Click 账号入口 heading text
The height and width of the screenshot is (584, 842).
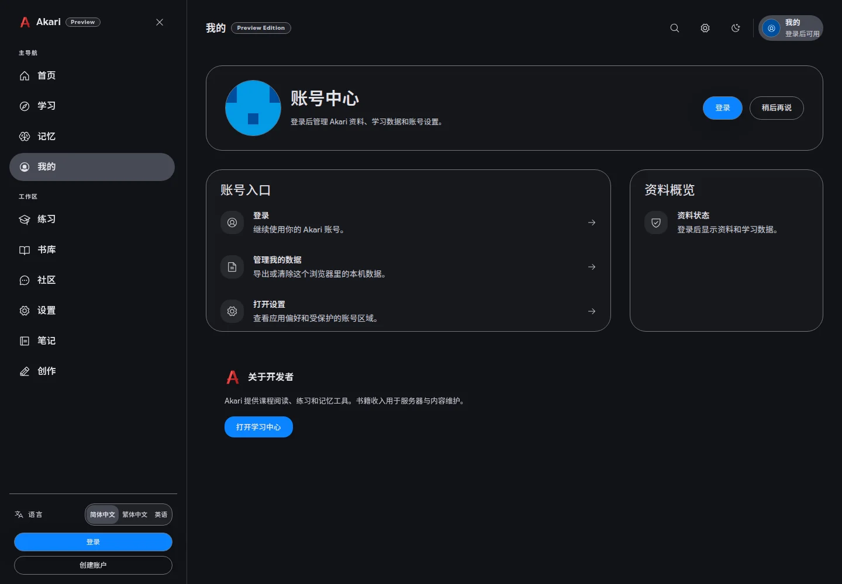tap(246, 190)
